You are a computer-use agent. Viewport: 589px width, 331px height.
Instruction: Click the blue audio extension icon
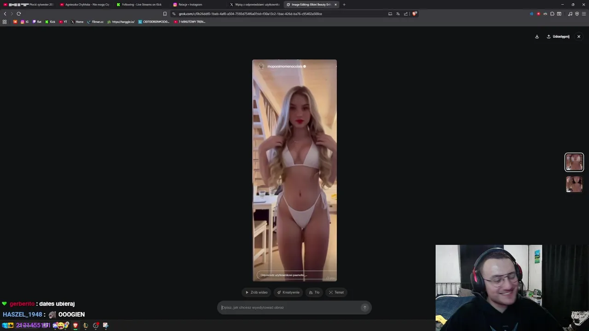click(531, 14)
